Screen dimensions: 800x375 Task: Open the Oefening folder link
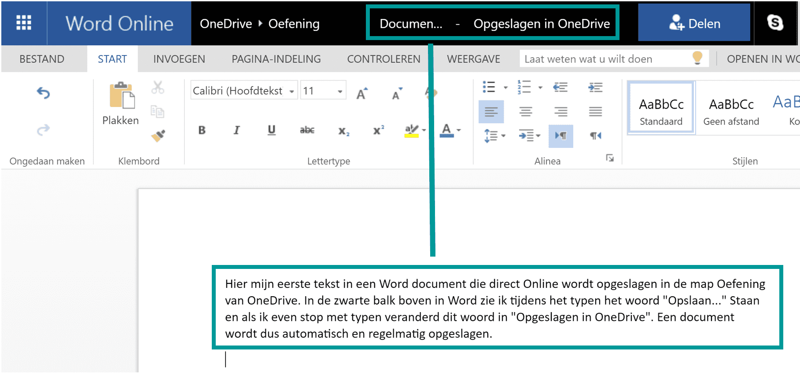coord(294,24)
